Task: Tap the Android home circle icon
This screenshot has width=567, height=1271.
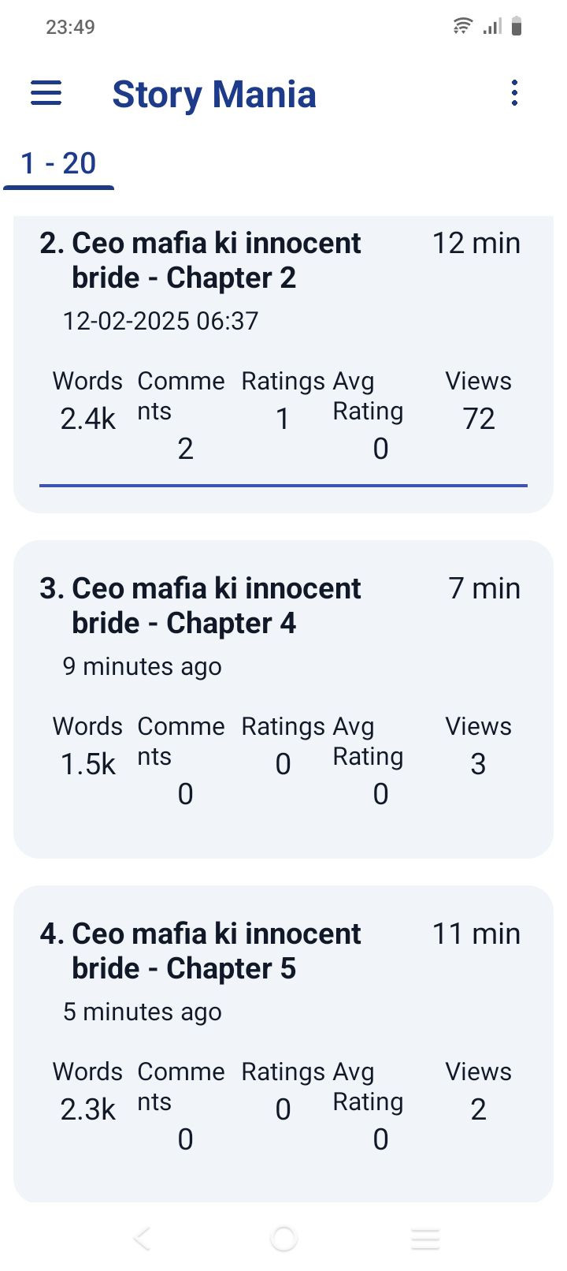Action: (283, 1239)
